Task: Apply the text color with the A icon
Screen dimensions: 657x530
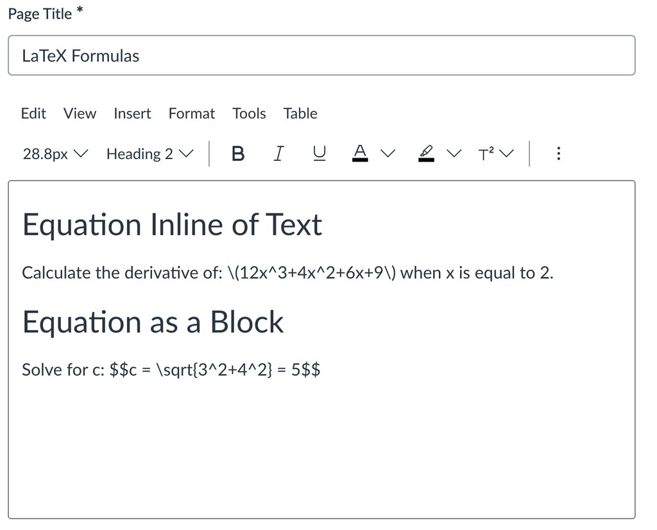Action: click(360, 154)
